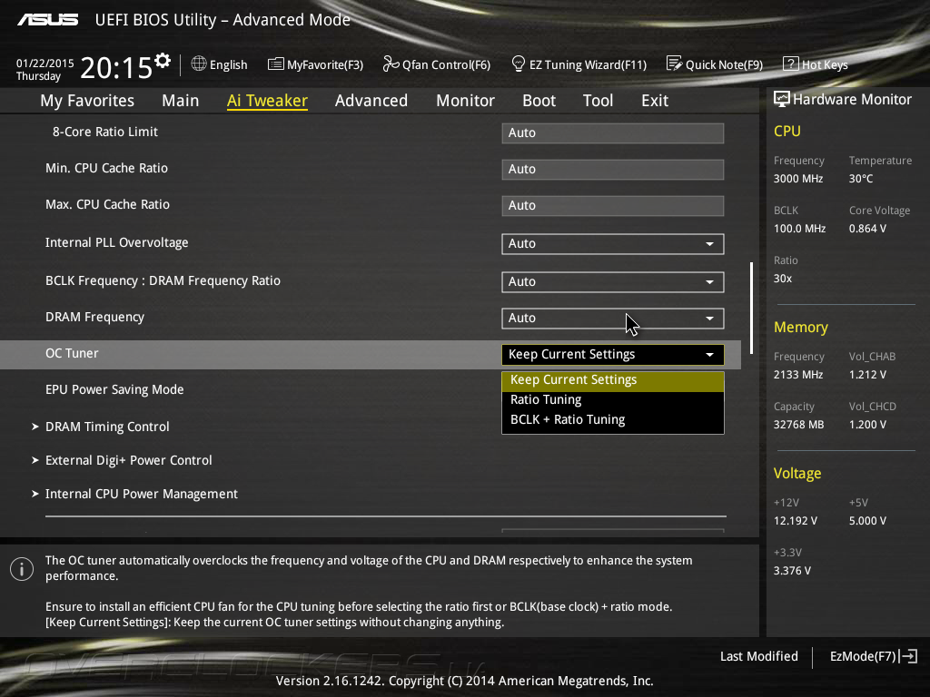
Task: Click the language globe icon
Action: click(x=199, y=64)
